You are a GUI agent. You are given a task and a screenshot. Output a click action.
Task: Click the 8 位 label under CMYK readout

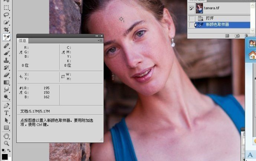point(68,66)
